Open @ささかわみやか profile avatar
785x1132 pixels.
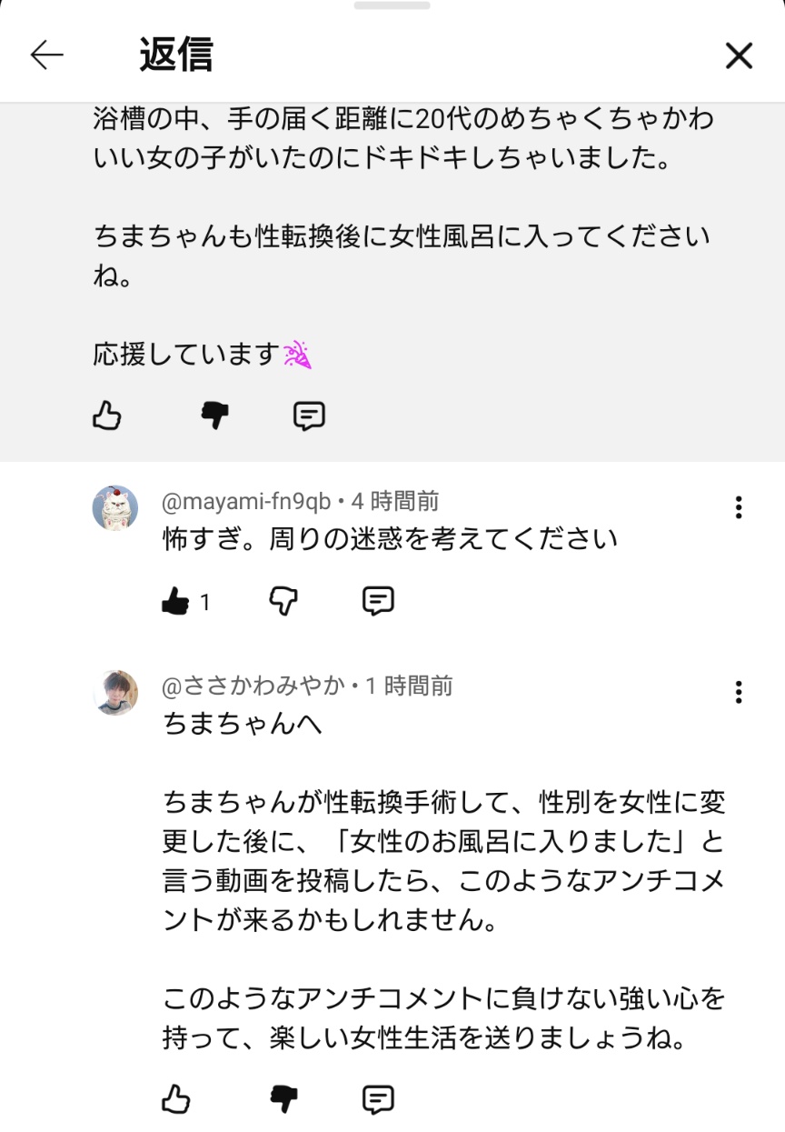115,693
